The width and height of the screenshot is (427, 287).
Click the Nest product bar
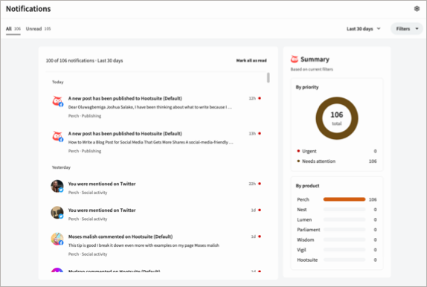tap(344, 210)
